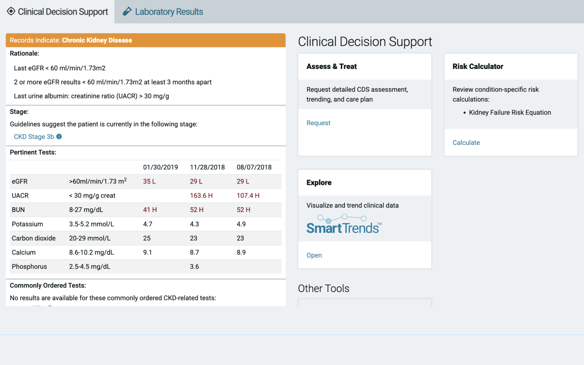Screen dimensions: 584x365
Task: Select the Clinical Decision Support tab label
Action: tap(63, 12)
